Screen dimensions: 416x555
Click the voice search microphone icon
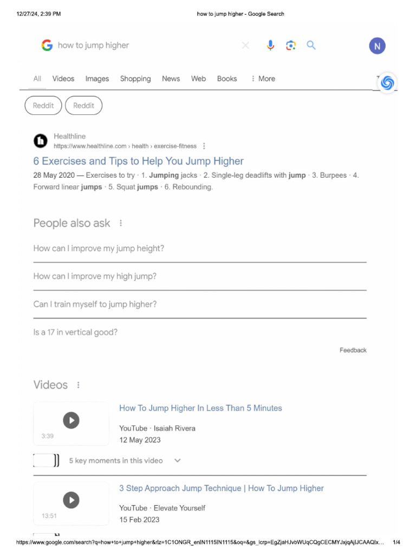271,46
